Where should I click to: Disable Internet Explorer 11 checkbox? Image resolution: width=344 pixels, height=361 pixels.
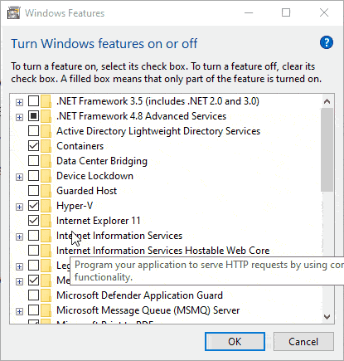coord(33,221)
